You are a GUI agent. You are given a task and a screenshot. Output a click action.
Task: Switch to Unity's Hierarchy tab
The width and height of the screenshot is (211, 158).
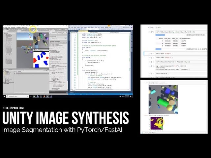coord(6,31)
